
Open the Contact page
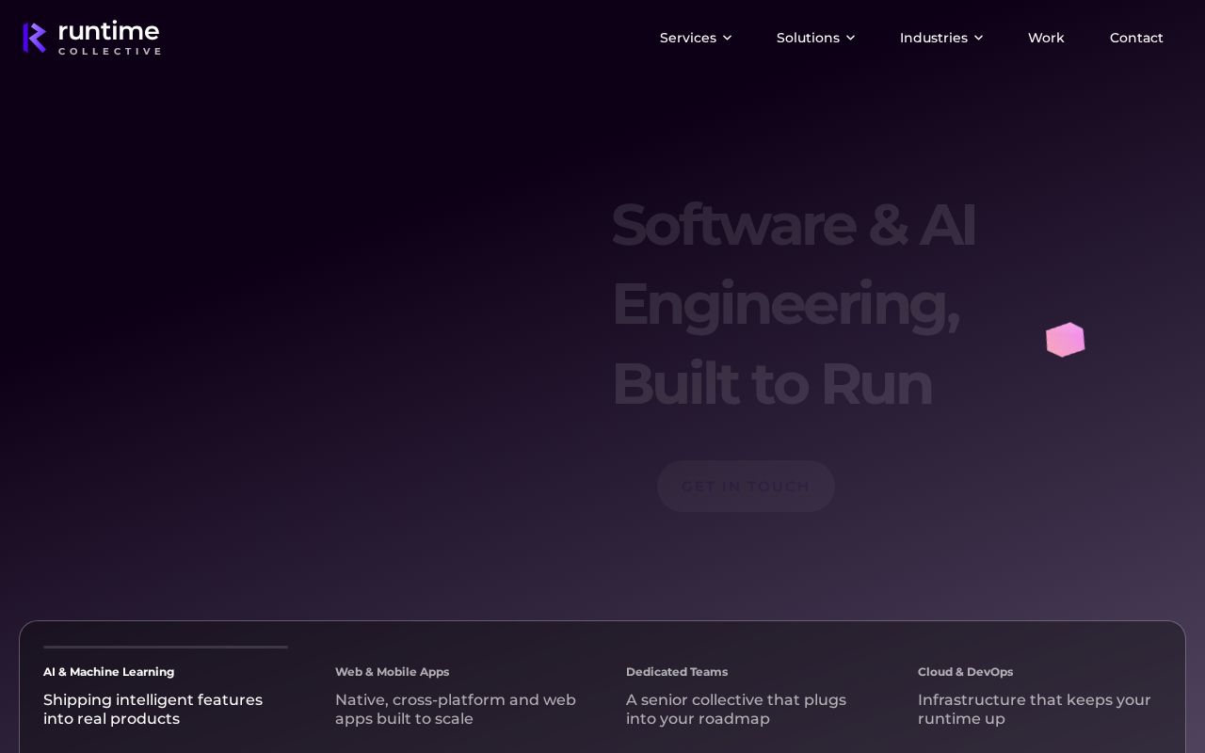(x=1136, y=38)
